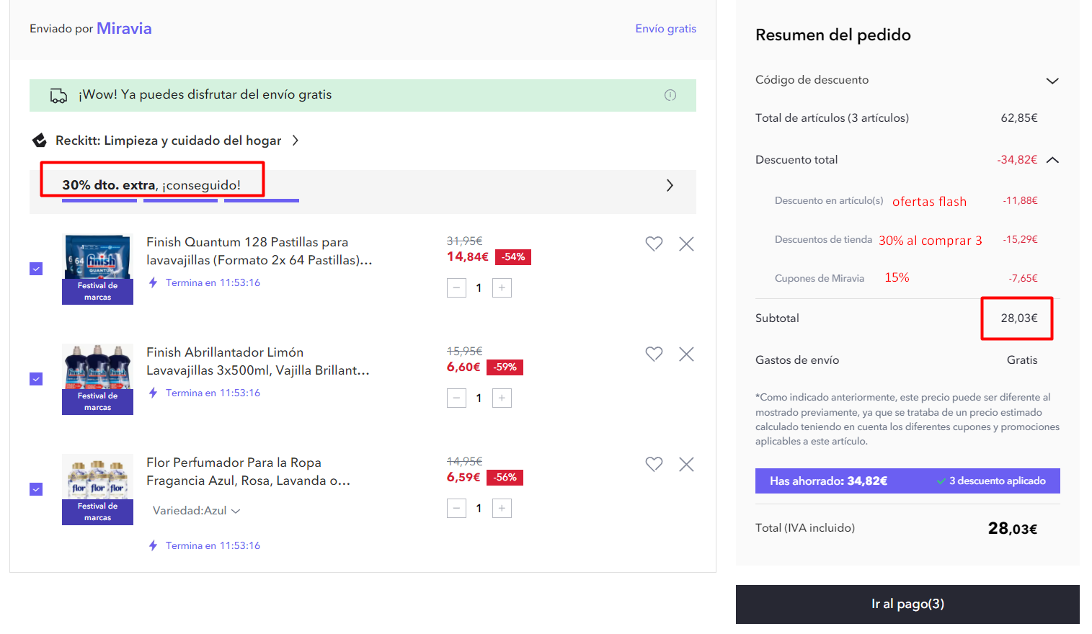The width and height of the screenshot is (1092, 634).
Task: Collapse the Descuento total breakdown
Action: click(1052, 160)
